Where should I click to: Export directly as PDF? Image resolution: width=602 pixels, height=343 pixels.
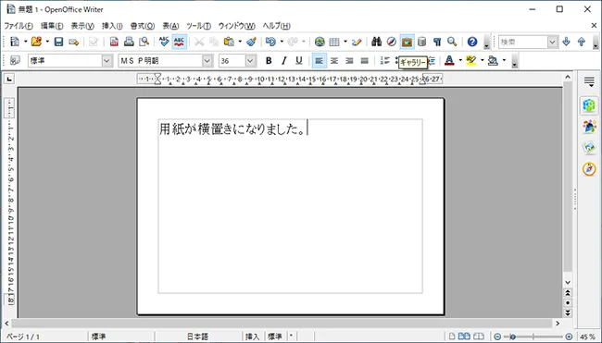coord(114,42)
